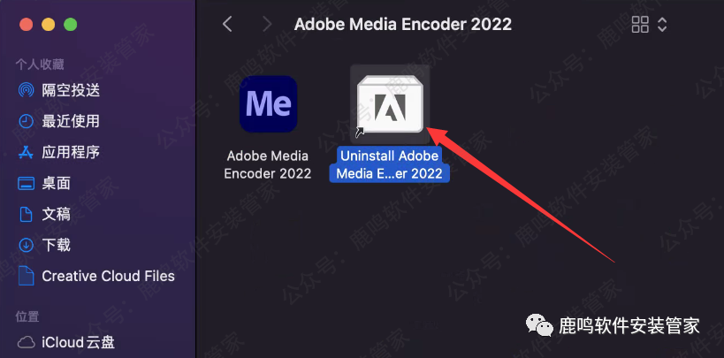This screenshot has height=358, width=724.
Task: Go back with the left chevron
Action: point(227,24)
